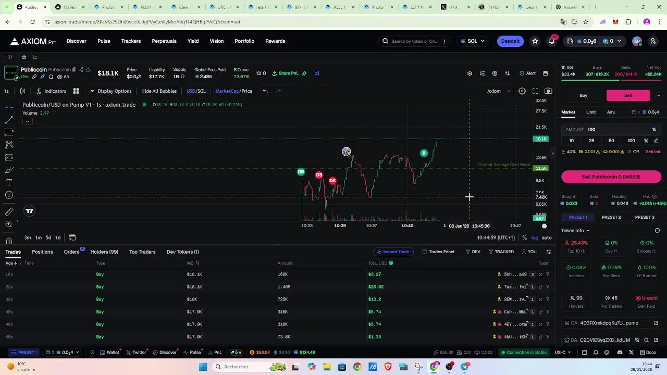The height and width of the screenshot is (375, 667).
Task: Select the 1m timeframe
Action: click(x=39, y=238)
